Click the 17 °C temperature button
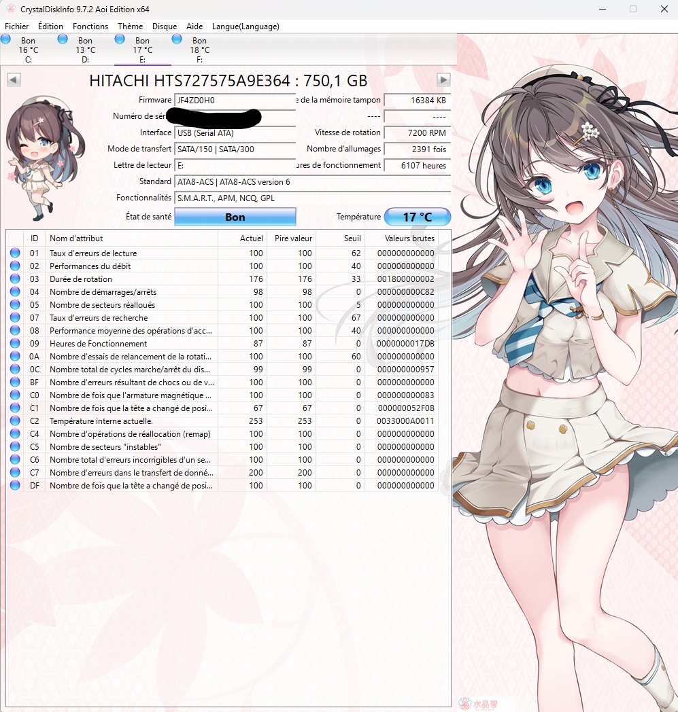The image size is (678, 712). [x=418, y=217]
